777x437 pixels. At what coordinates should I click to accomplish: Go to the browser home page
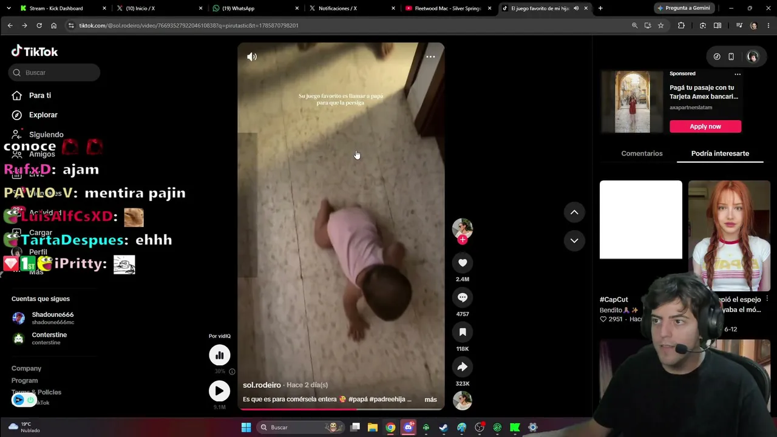[53, 25]
